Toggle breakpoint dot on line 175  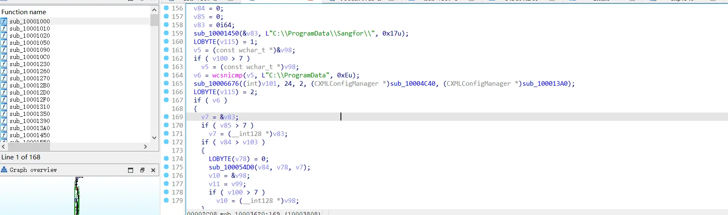(x=166, y=167)
